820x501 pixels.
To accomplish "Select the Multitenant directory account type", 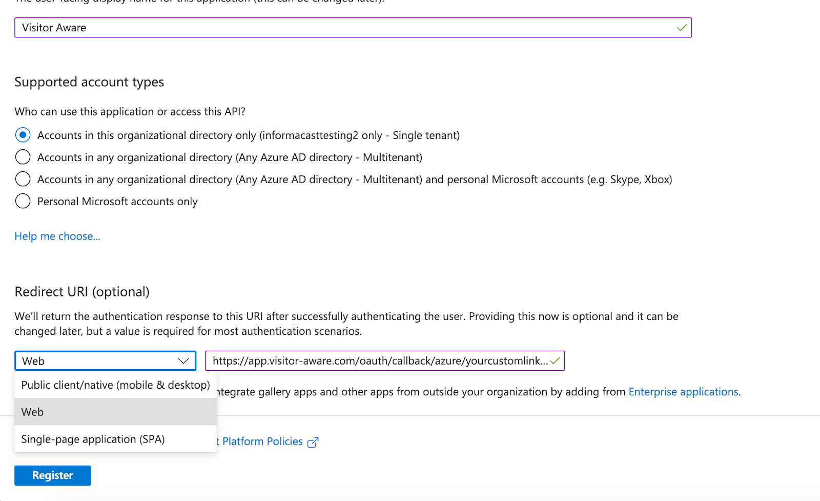I will (x=23, y=157).
